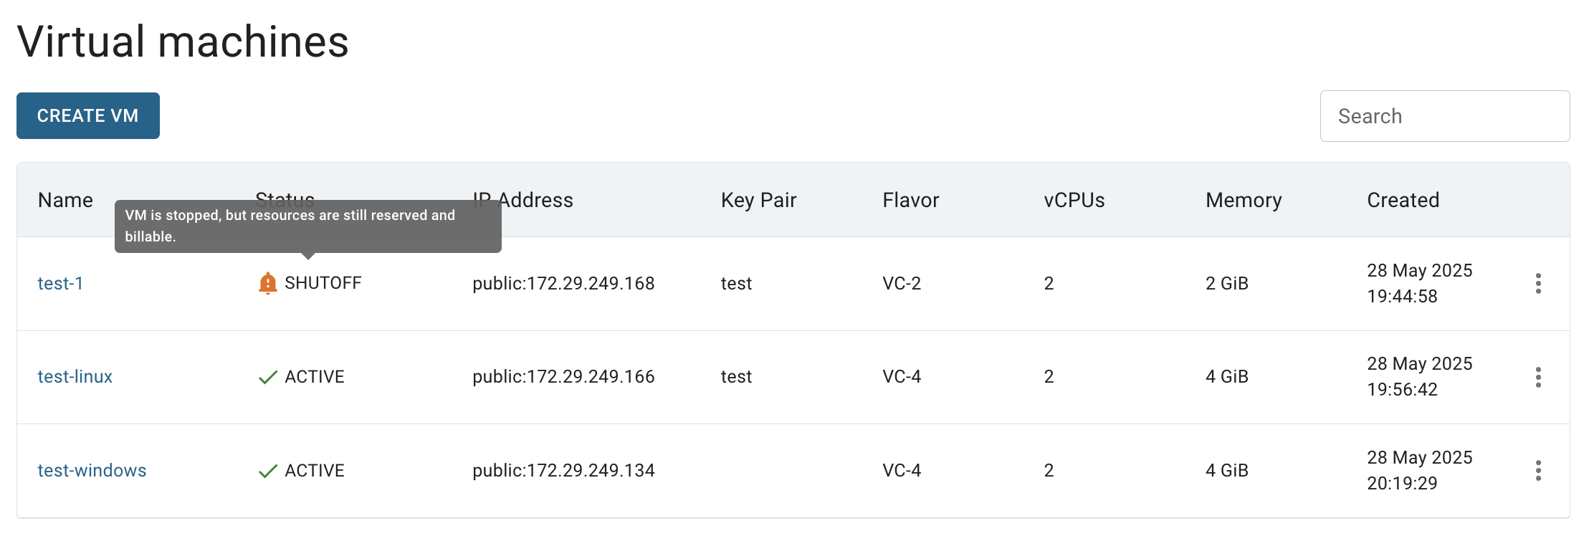Screen dimensions: 1584x536
Task: Click the IP address public:172.29.249.166
Action: [563, 377]
